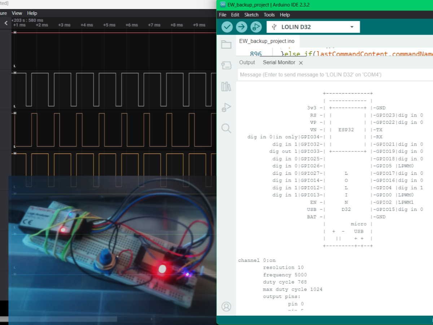Start Debugging with the debug toolbar icon

pos(256,27)
